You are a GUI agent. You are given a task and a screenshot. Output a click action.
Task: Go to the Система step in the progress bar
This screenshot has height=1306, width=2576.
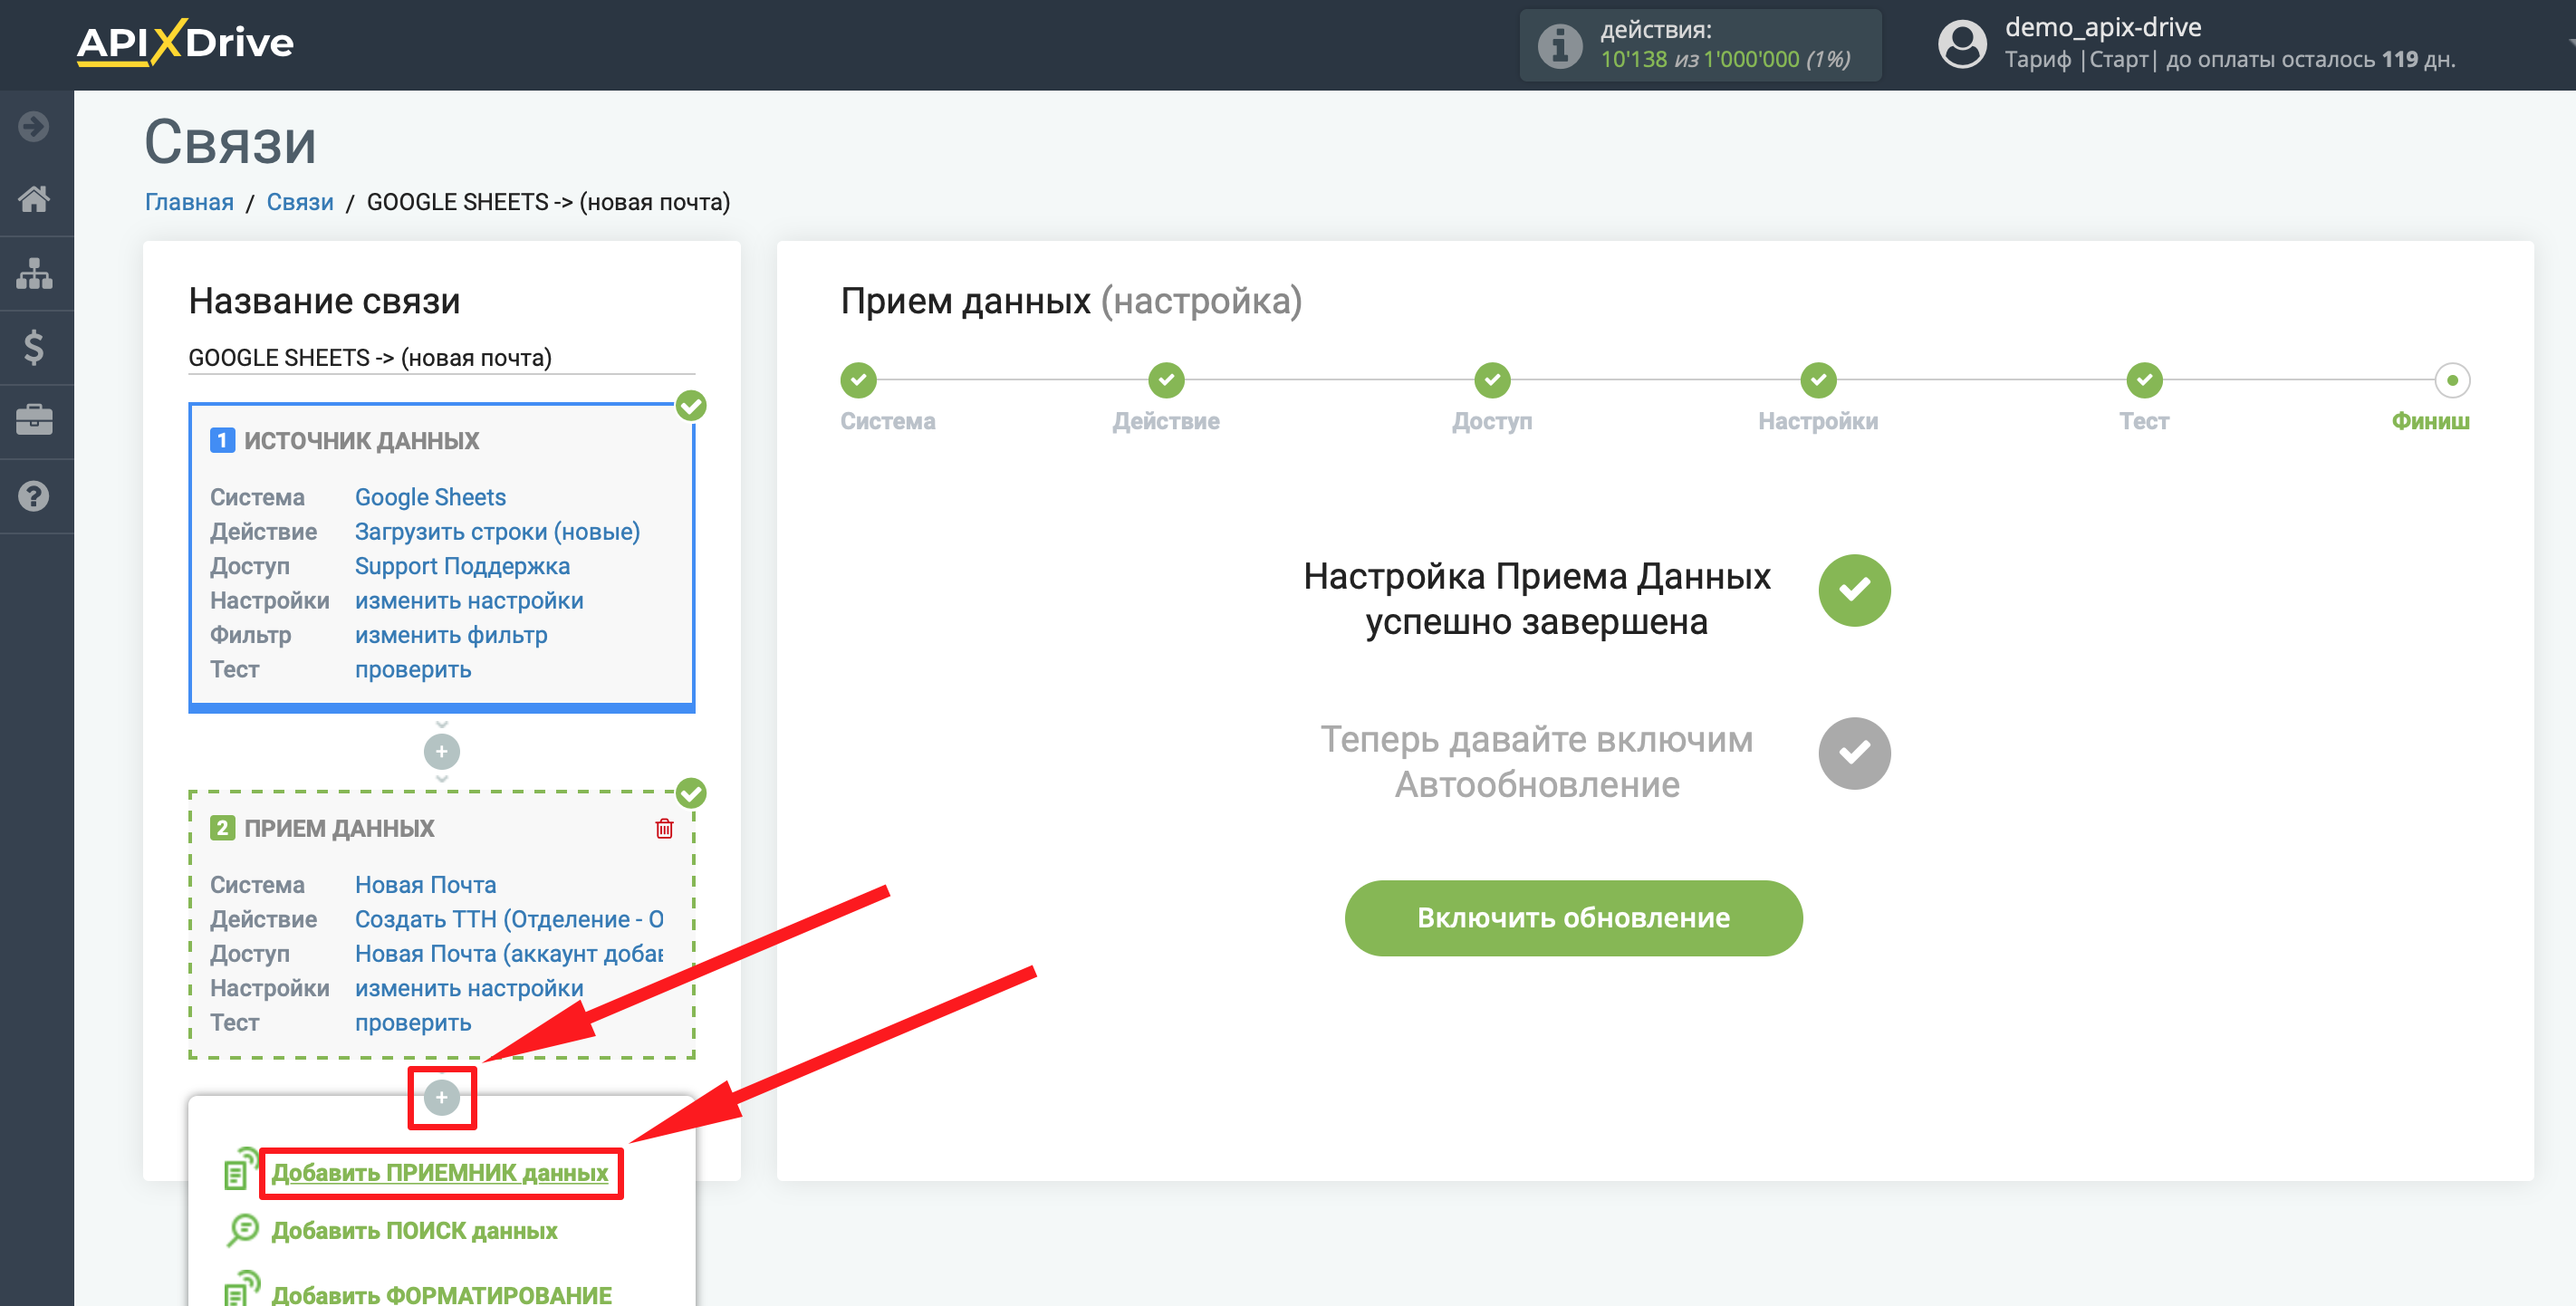click(x=859, y=380)
